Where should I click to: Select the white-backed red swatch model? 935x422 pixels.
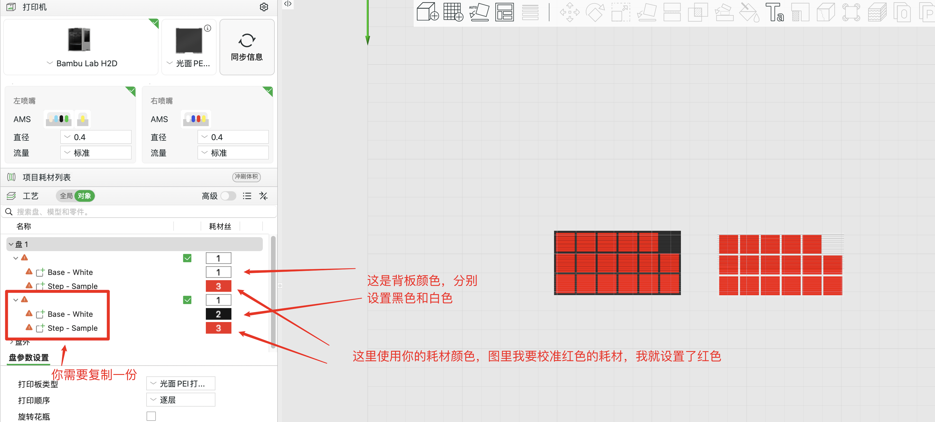[781, 264]
